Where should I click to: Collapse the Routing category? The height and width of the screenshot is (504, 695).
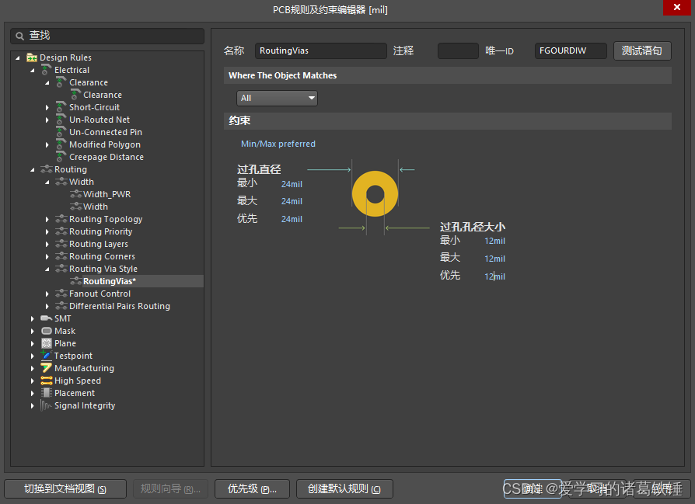point(33,169)
